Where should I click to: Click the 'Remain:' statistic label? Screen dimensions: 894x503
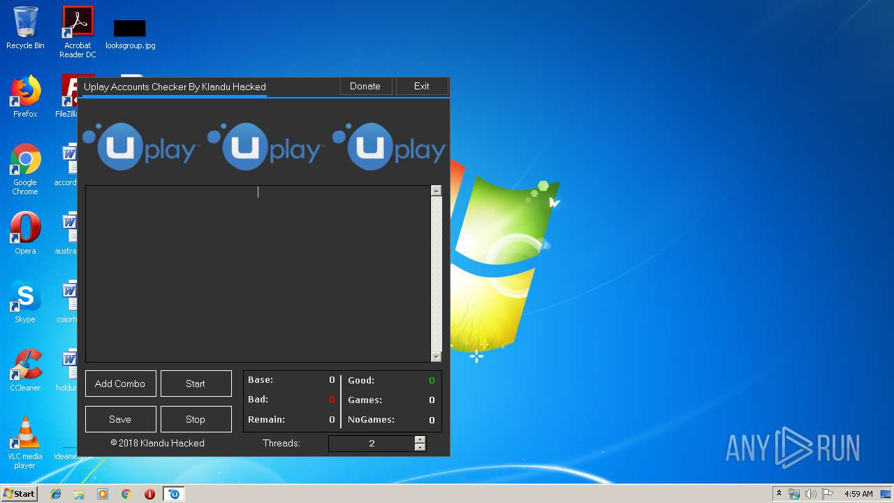(x=266, y=420)
